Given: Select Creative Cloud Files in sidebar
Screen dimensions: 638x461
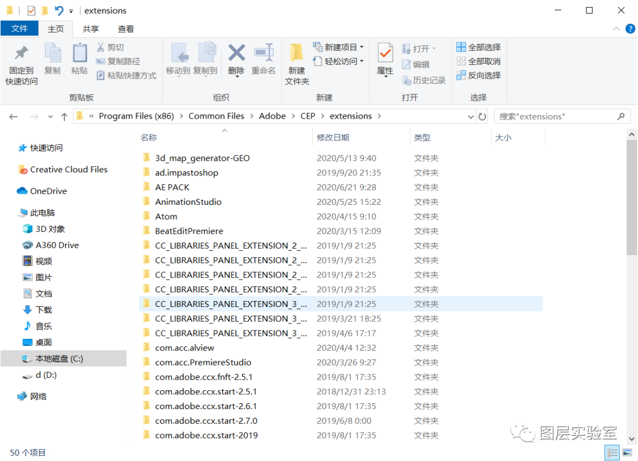Looking at the screenshot, I should coord(63,169).
